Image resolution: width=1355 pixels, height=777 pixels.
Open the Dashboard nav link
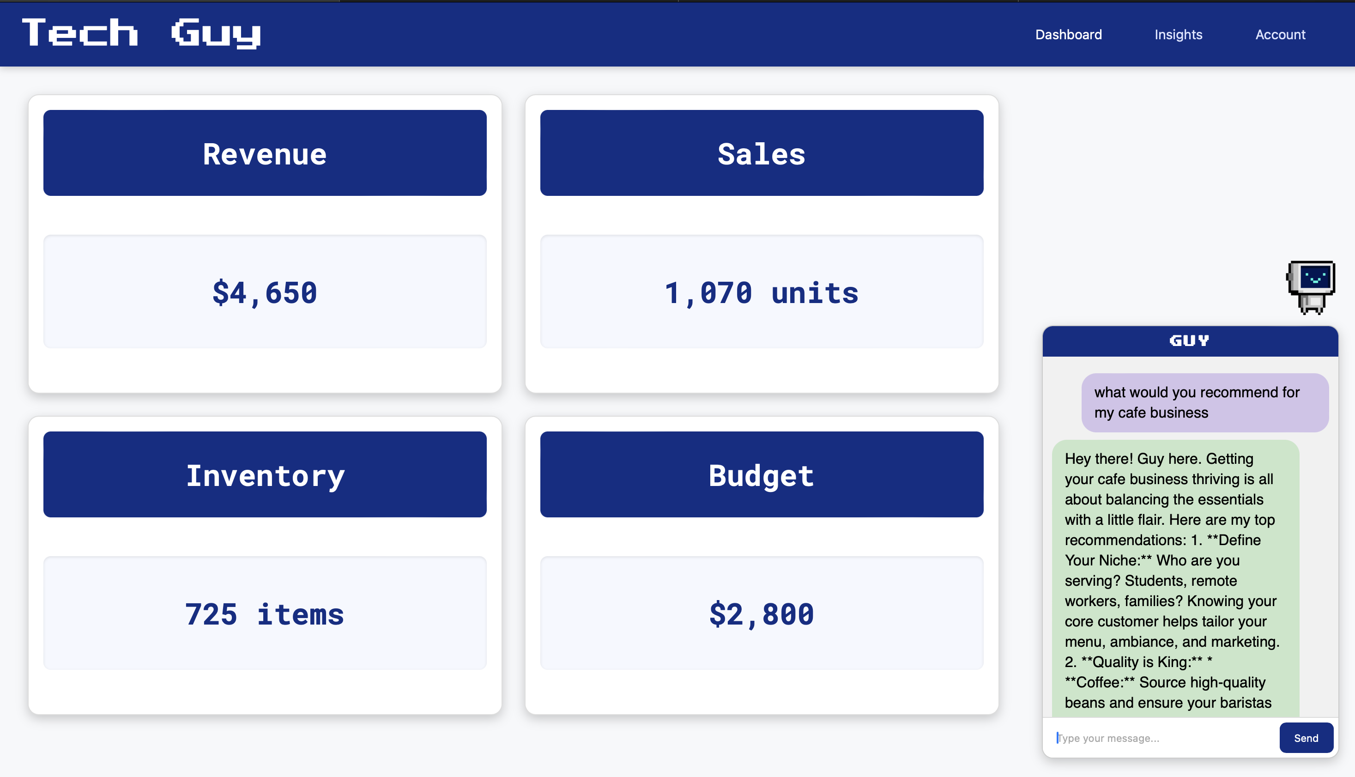coord(1068,35)
